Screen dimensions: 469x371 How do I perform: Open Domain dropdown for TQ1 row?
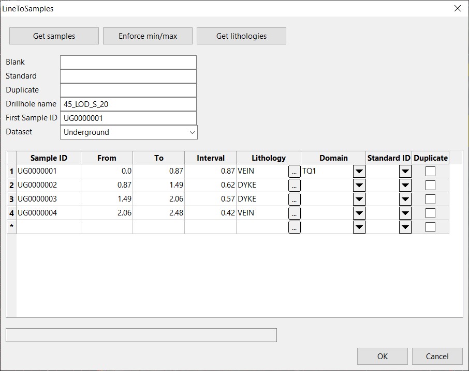pos(359,172)
